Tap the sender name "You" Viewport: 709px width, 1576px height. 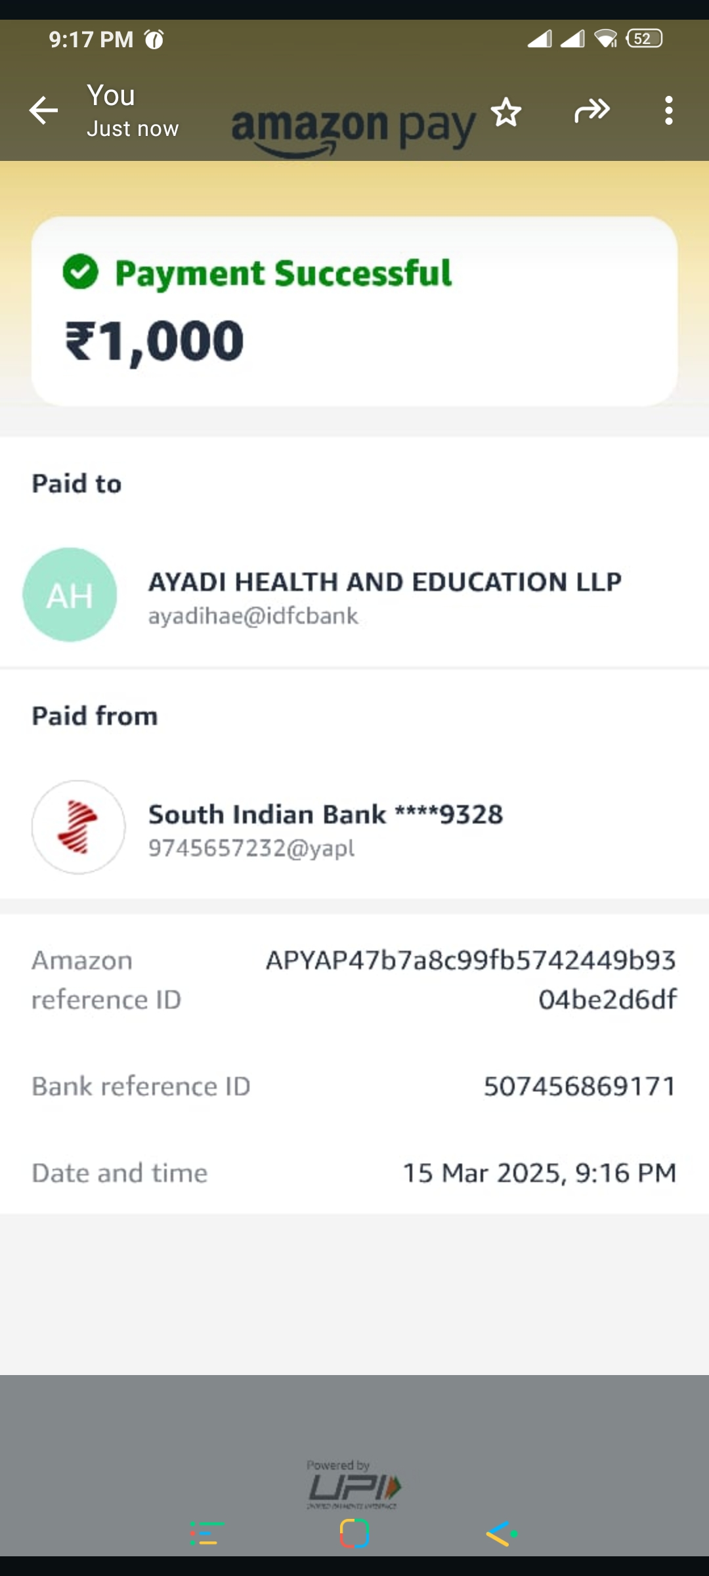[x=111, y=96]
